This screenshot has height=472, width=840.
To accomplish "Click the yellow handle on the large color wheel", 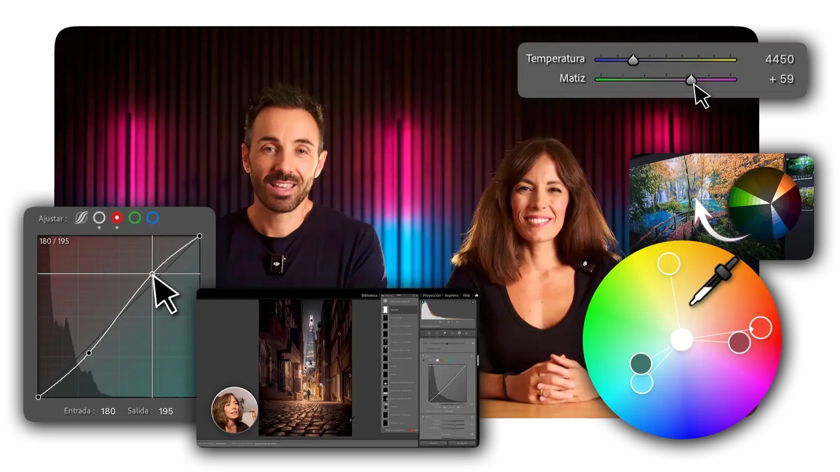I will pos(669,263).
